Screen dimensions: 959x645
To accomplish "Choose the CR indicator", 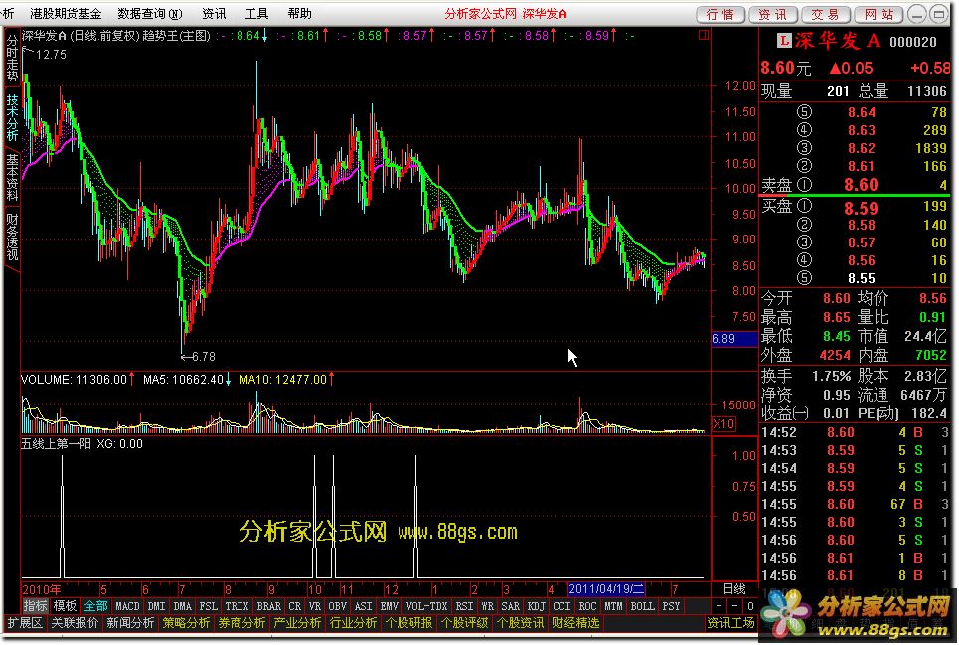I will [x=294, y=606].
